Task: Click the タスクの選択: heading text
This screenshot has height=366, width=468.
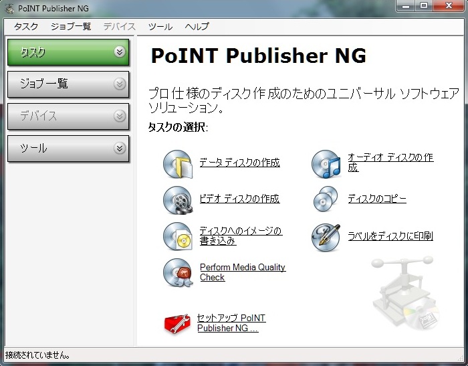Action: click(x=179, y=128)
